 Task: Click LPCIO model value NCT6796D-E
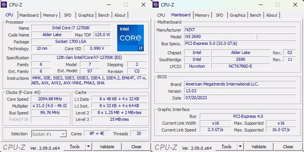(240, 66)
